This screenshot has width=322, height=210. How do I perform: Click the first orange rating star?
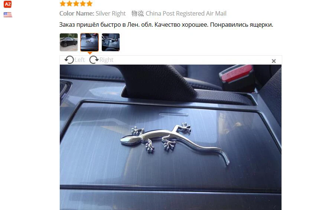coord(63,3)
